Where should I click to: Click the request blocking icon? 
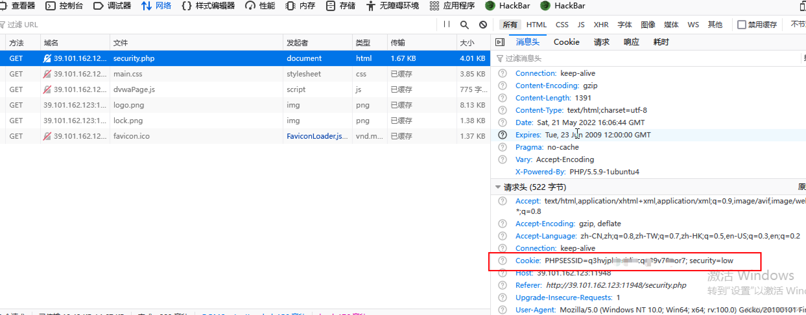click(x=483, y=25)
